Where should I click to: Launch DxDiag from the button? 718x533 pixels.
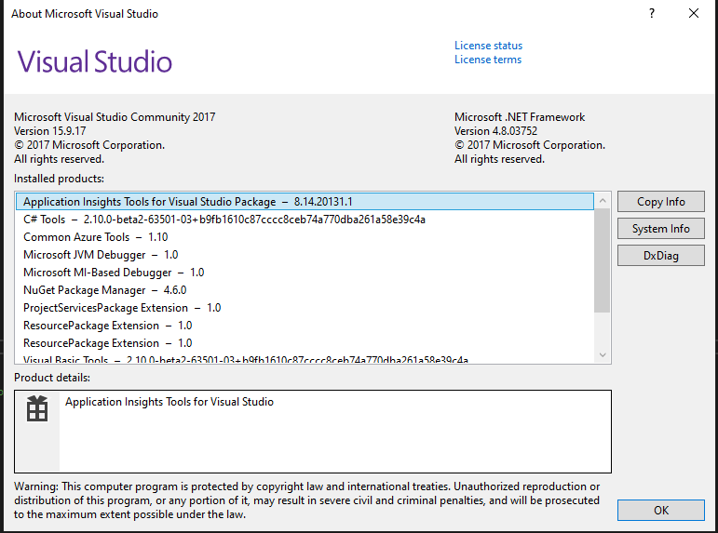coord(660,256)
